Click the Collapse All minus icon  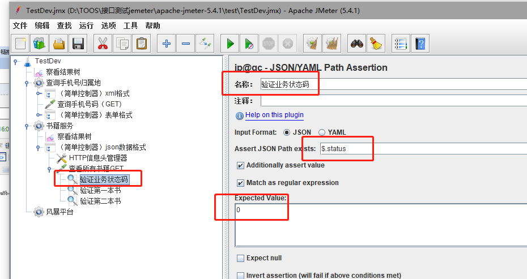(x=185, y=44)
